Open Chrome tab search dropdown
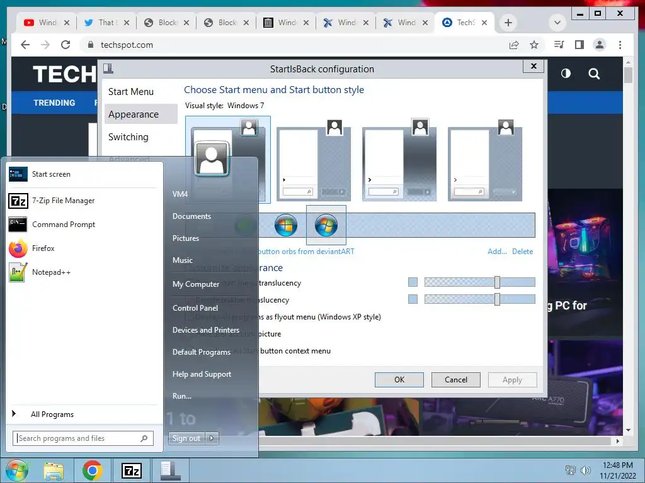 [557, 23]
